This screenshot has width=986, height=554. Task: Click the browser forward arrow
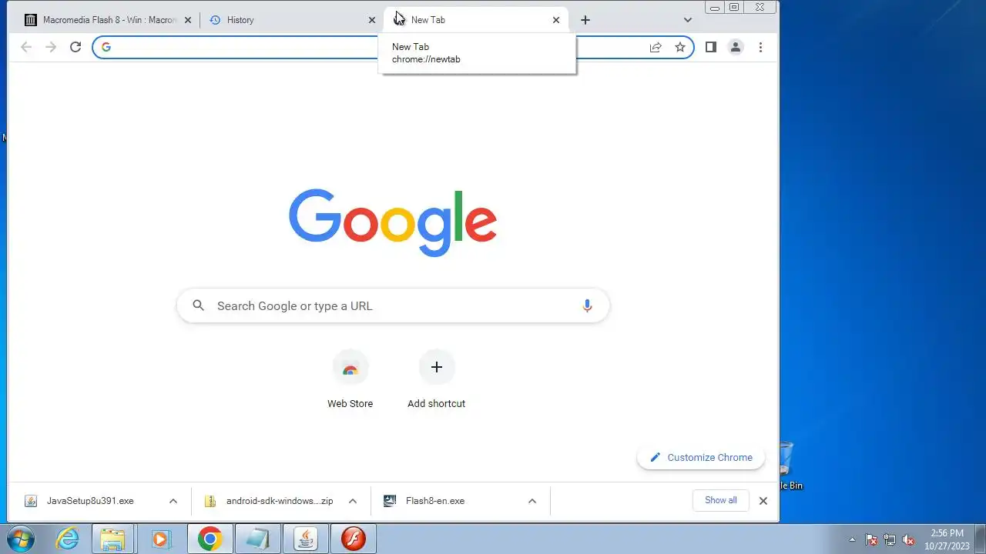point(51,47)
